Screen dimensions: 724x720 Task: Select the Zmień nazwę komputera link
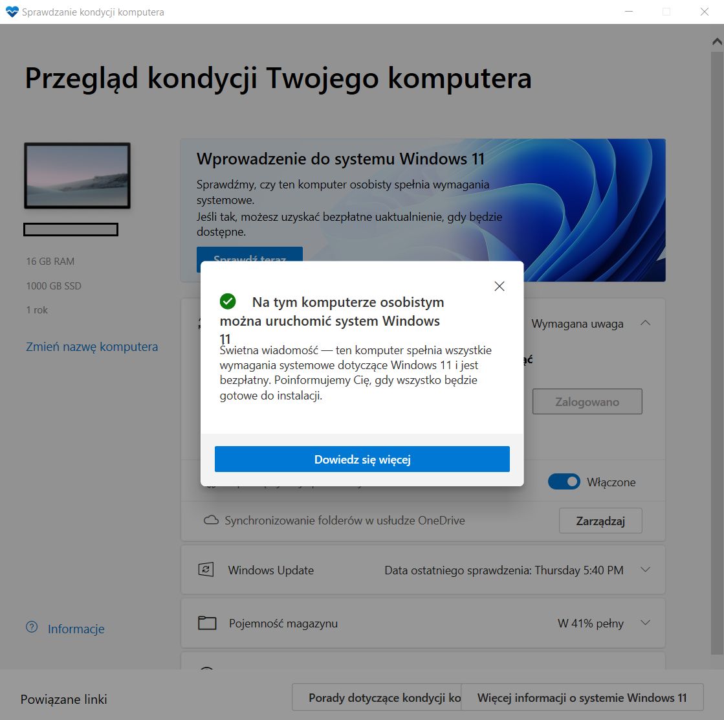click(x=91, y=346)
